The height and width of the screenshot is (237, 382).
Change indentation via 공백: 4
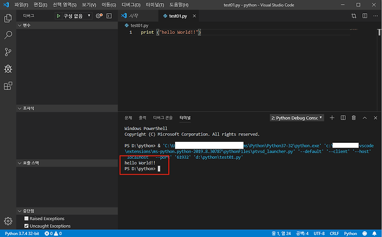[x=302, y=234]
